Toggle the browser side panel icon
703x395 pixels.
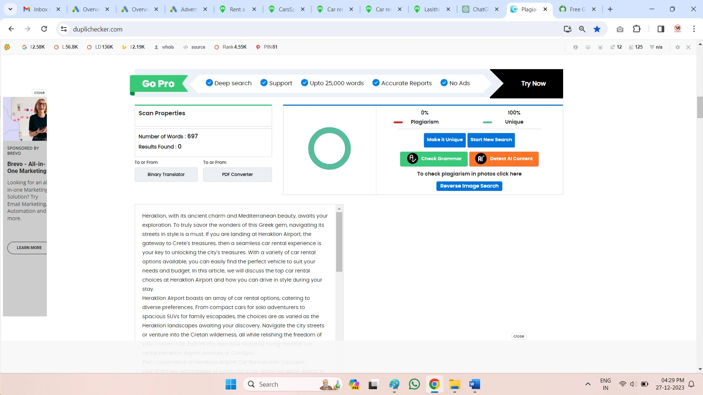(x=661, y=29)
